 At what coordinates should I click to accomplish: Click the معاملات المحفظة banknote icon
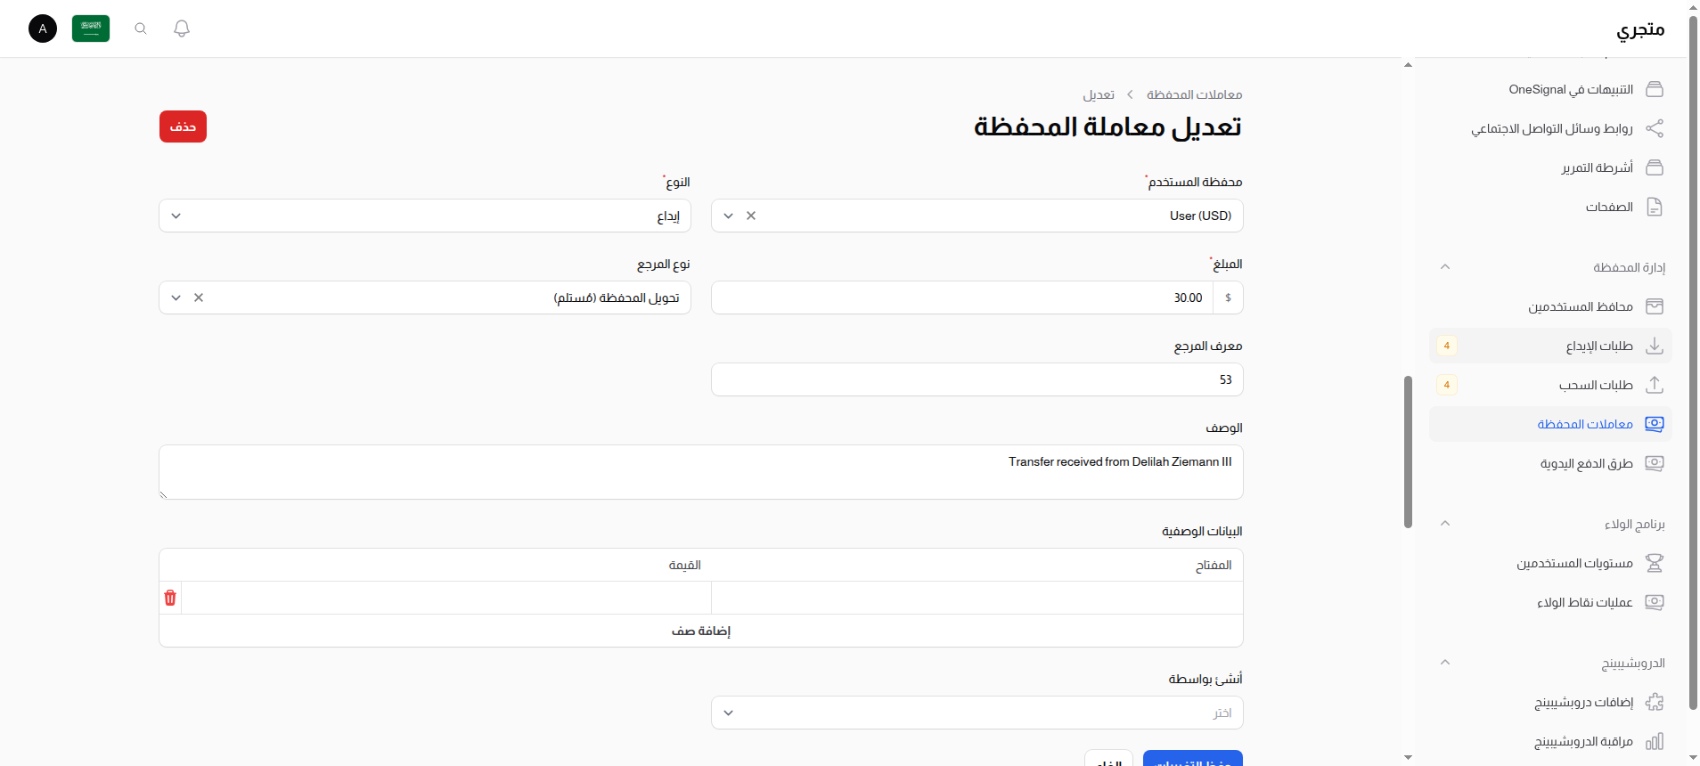[1655, 424]
